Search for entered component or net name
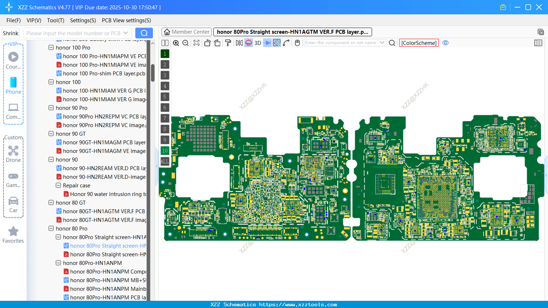 [x=392, y=43]
